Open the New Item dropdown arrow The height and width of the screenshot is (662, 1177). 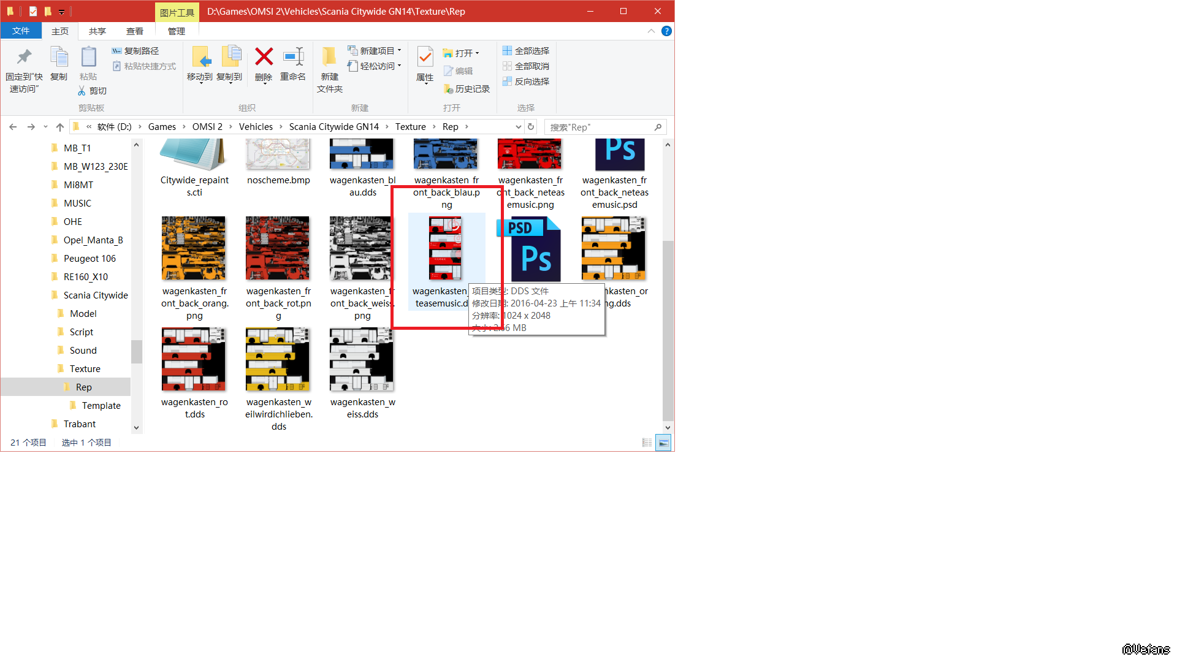(x=399, y=51)
